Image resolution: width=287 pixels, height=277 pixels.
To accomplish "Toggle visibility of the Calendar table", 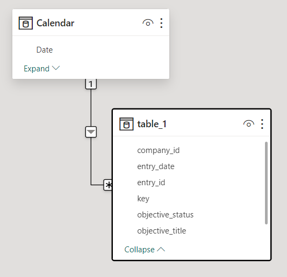I will (148, 23).
